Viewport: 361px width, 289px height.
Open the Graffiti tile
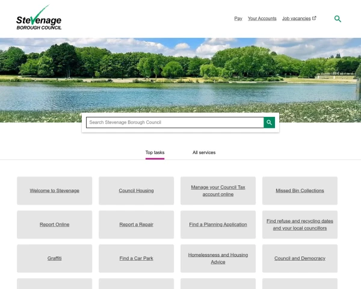coord(54,258)
